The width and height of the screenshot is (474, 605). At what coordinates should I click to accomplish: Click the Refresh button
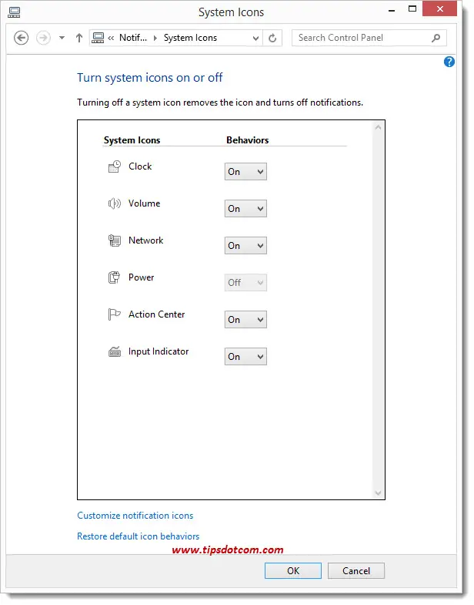tap(272, 38)
